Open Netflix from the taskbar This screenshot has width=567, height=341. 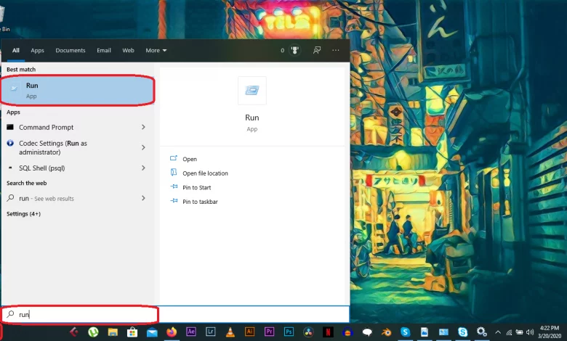(328, 332)
